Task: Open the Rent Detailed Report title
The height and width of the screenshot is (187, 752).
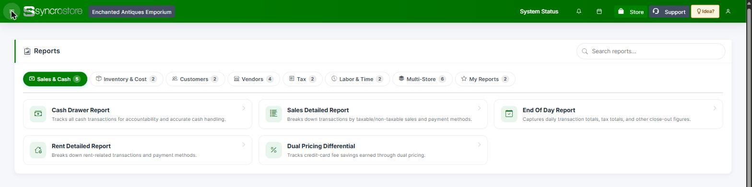Action: (x=81, y=146)
